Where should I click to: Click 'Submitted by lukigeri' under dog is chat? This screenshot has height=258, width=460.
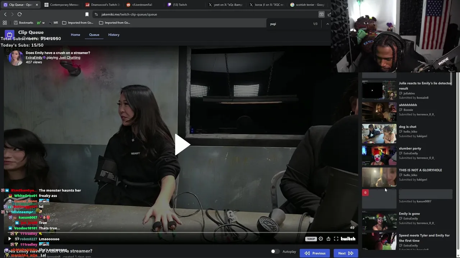click(x=413, y=136)
